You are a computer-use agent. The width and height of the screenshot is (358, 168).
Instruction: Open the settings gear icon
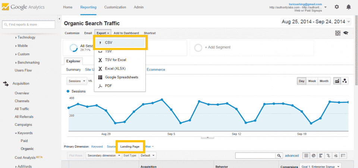coord(337,7)
